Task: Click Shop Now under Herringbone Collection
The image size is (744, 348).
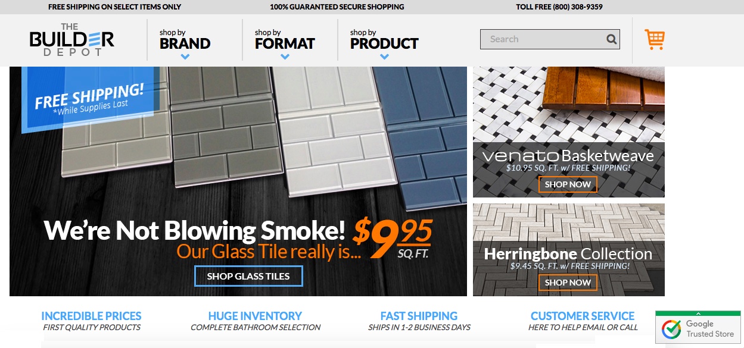Action: 568,283
